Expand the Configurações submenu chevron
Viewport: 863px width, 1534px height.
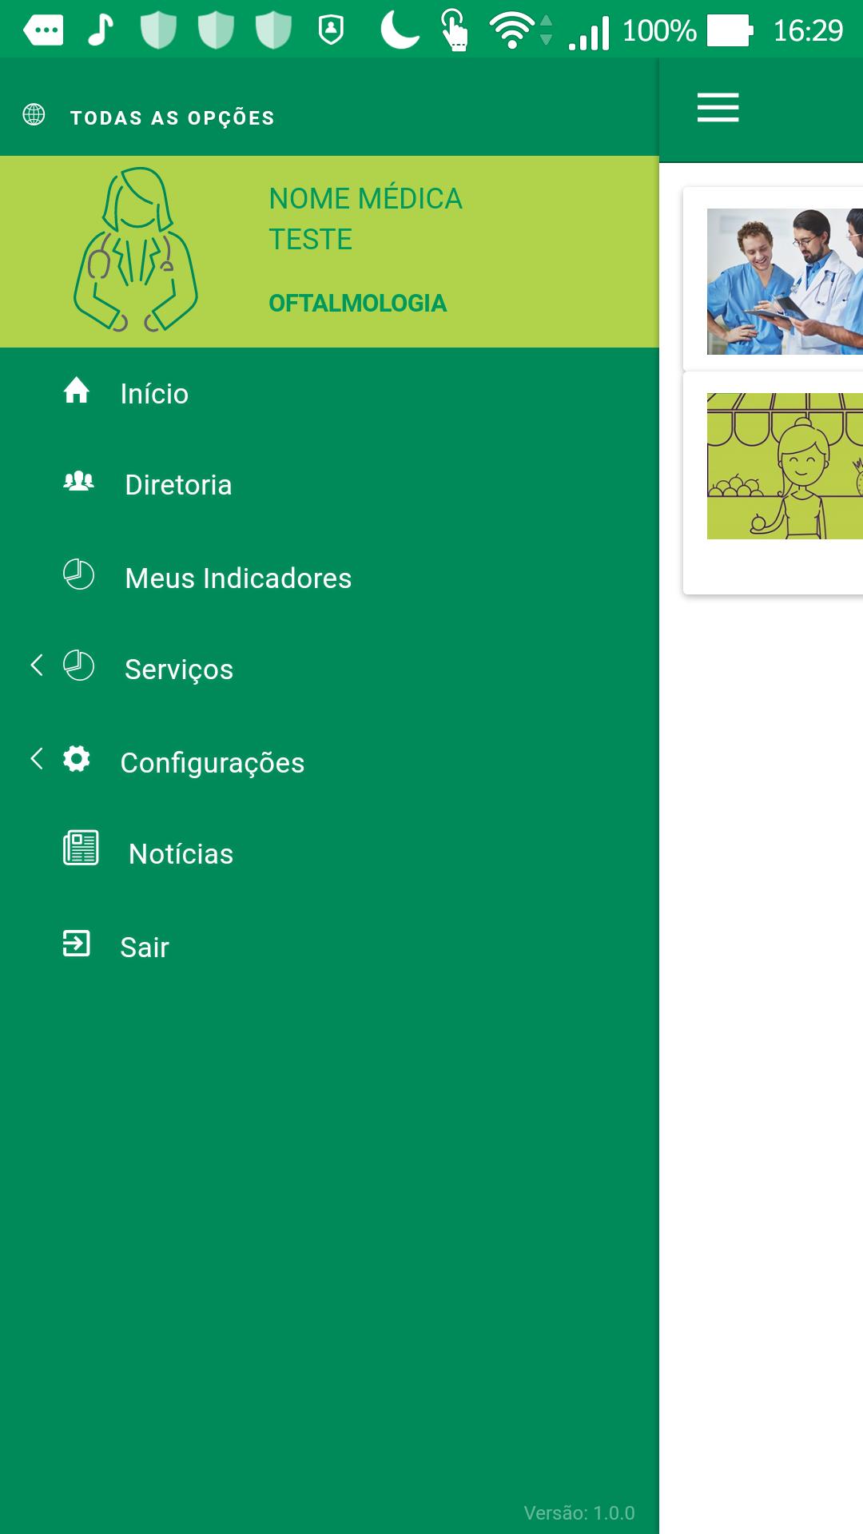[x=36, y=758]
